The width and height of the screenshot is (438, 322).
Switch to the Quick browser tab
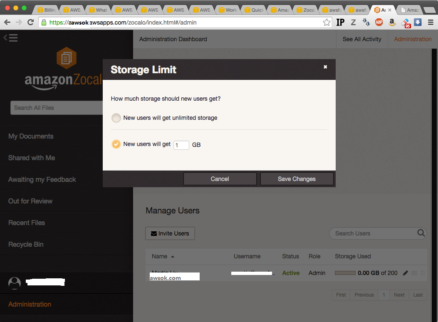[x=254, y=10]
